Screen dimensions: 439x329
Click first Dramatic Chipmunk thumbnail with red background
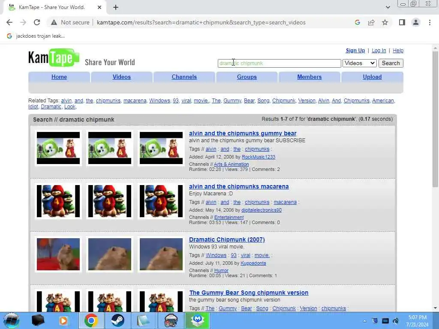click(x=58, y=254)
